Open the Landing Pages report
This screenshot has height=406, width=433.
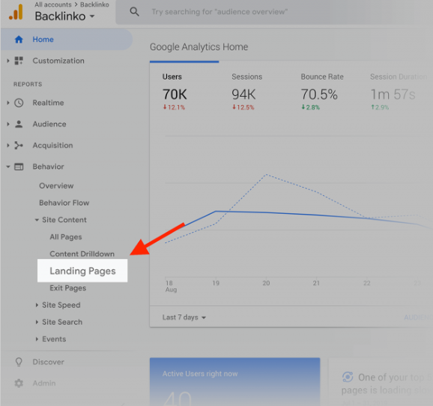tap(82, 271)
